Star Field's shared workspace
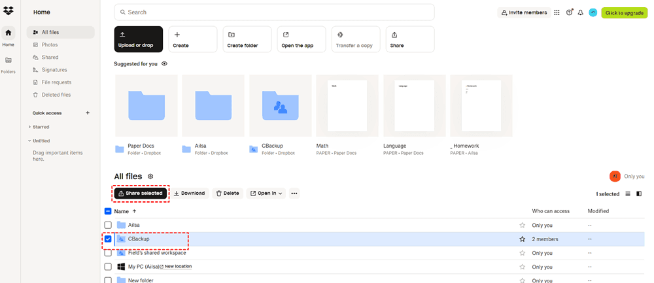The image size is (654, 283). (x=522, y=253)
